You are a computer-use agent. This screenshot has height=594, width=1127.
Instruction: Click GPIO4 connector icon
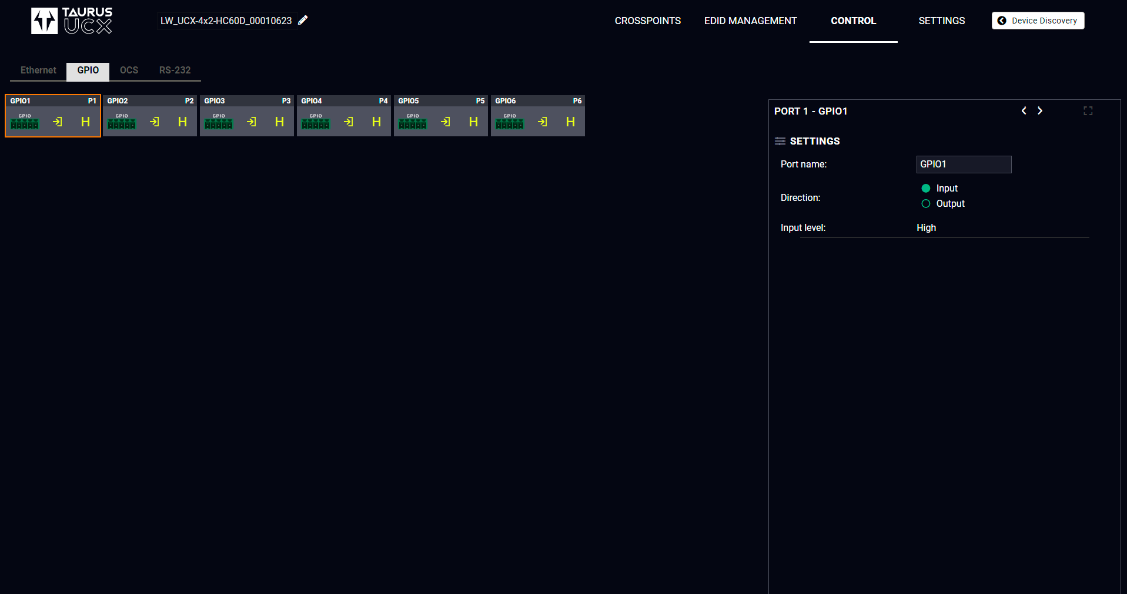coord(316,121)
